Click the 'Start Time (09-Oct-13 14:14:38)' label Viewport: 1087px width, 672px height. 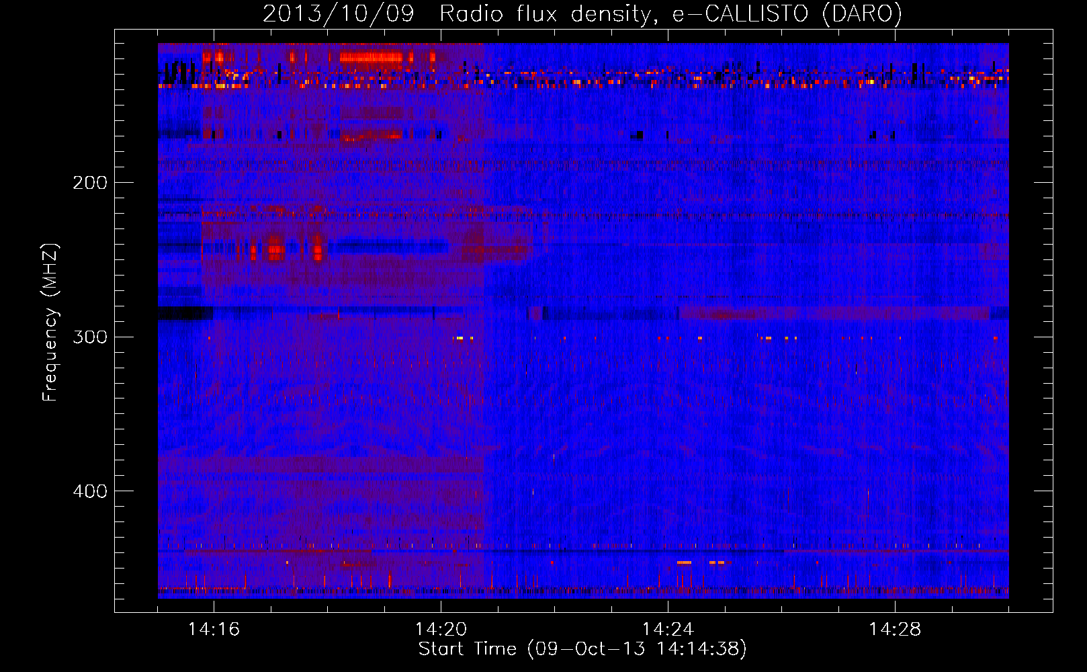pos(582,649)
